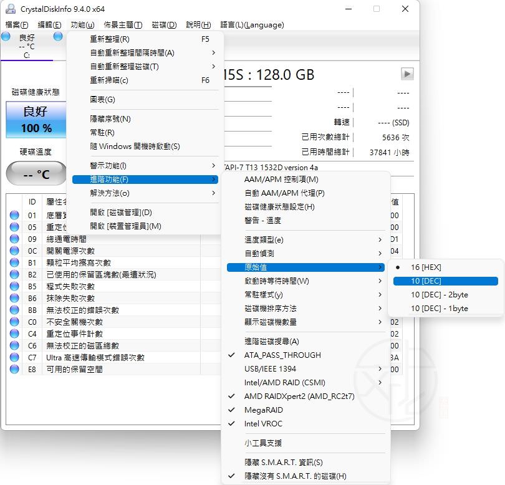Click the CrystalDiskInfo app icon in title bar
Screen dimensions: 505x485
point(11,9)
